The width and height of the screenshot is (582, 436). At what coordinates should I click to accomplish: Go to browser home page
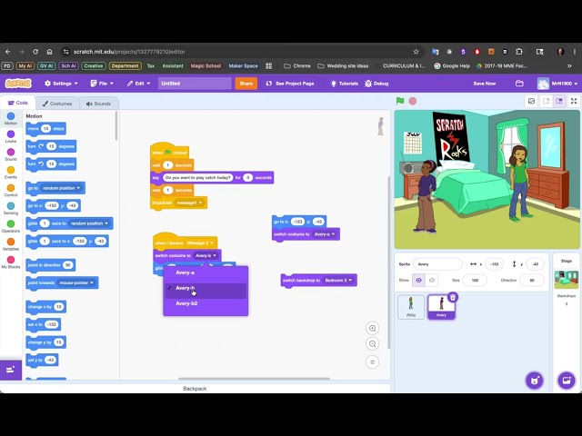tap(49, 52)
